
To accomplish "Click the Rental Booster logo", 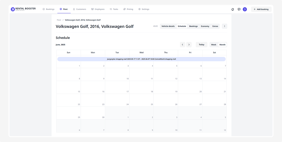I will click(23, 9).
